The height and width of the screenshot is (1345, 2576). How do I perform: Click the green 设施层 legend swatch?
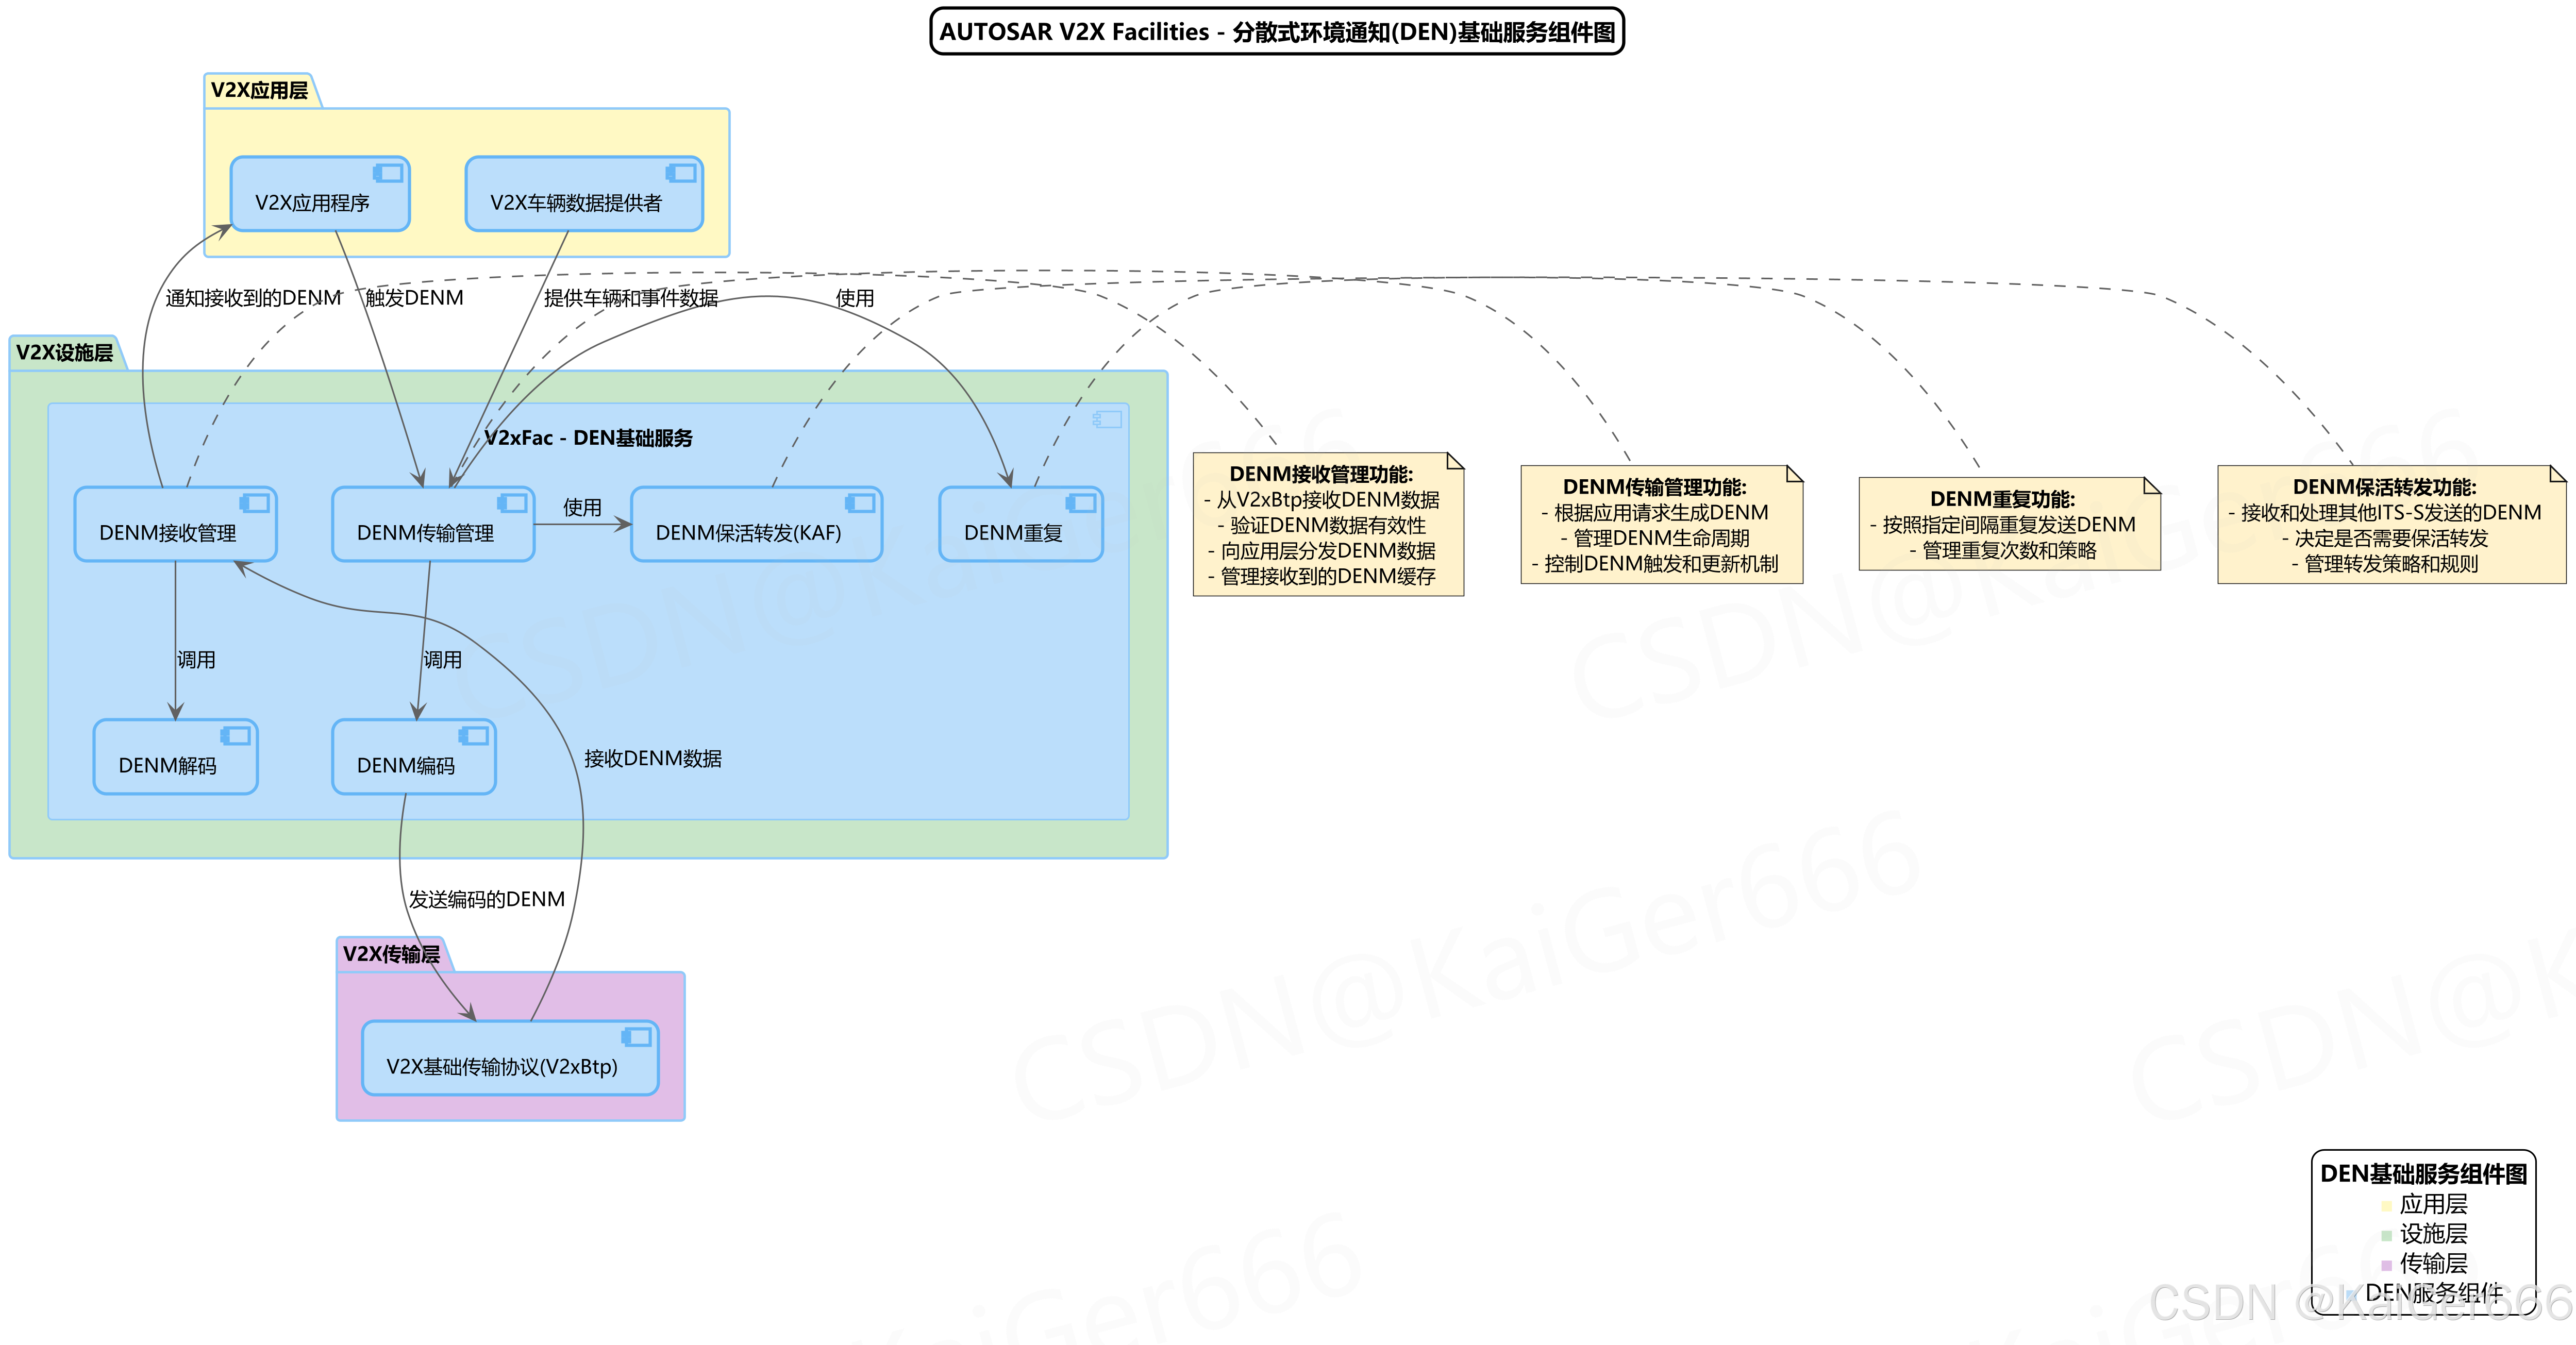click(2386, 1236)
